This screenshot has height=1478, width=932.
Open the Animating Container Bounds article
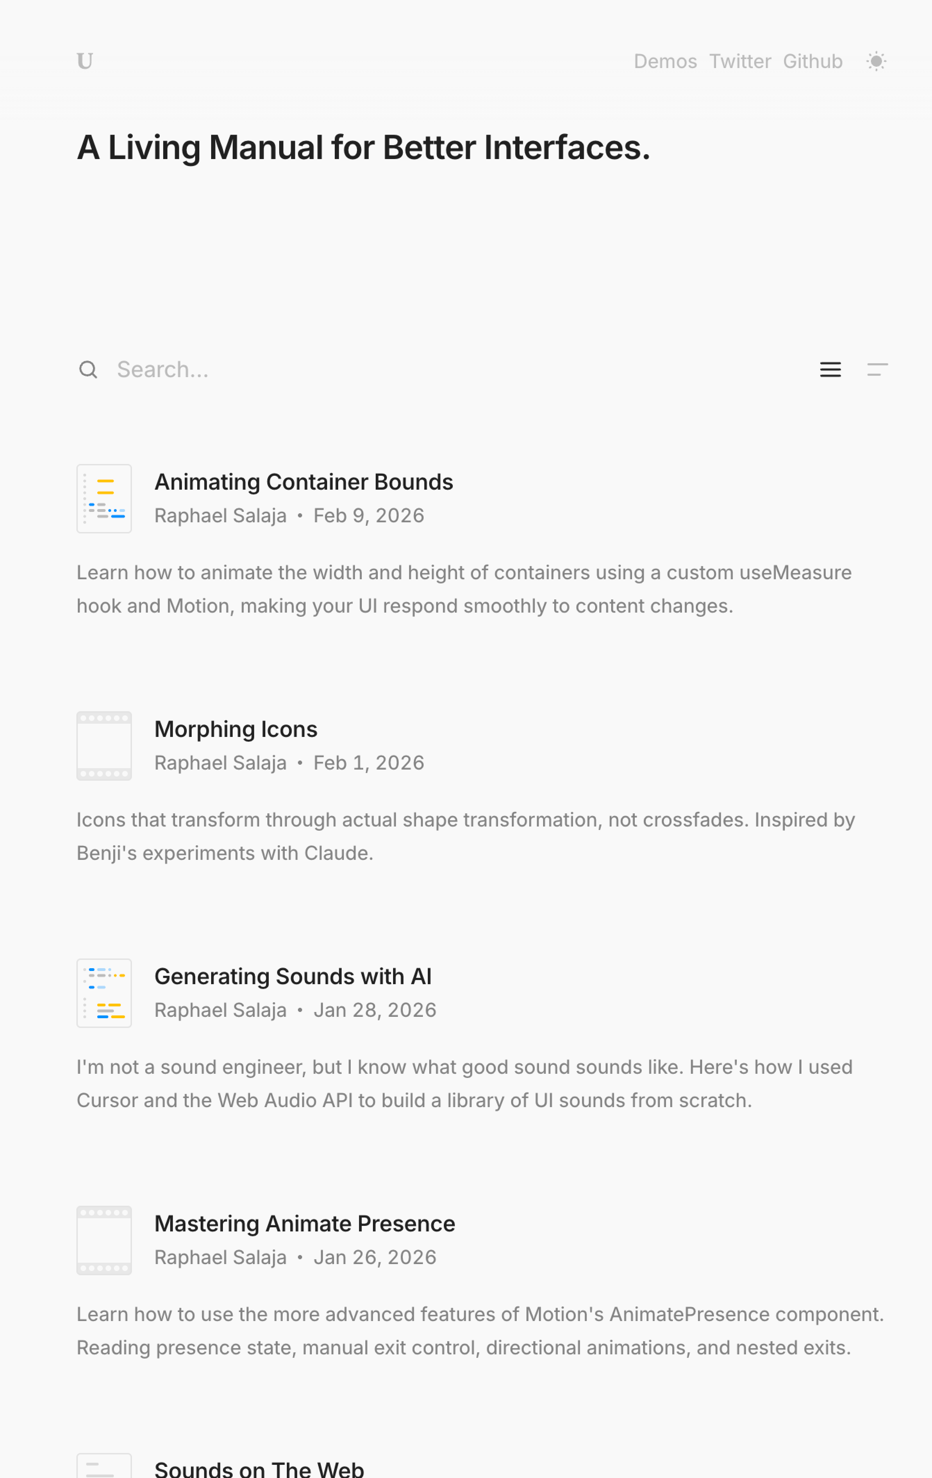click(304, 482)
